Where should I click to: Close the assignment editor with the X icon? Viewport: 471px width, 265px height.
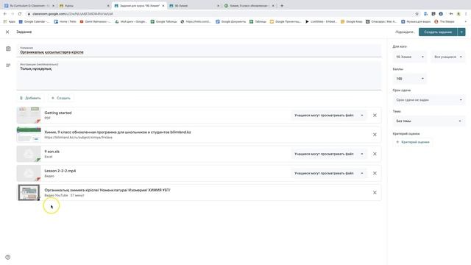point(7,32)
